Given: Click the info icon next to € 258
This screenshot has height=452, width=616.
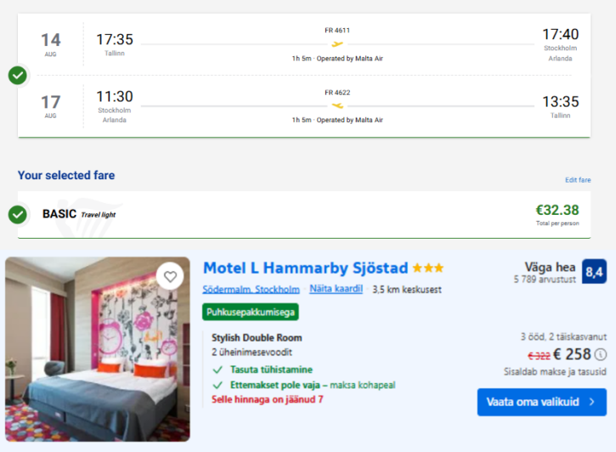Looking at the screenshot, I should (601, 354).
